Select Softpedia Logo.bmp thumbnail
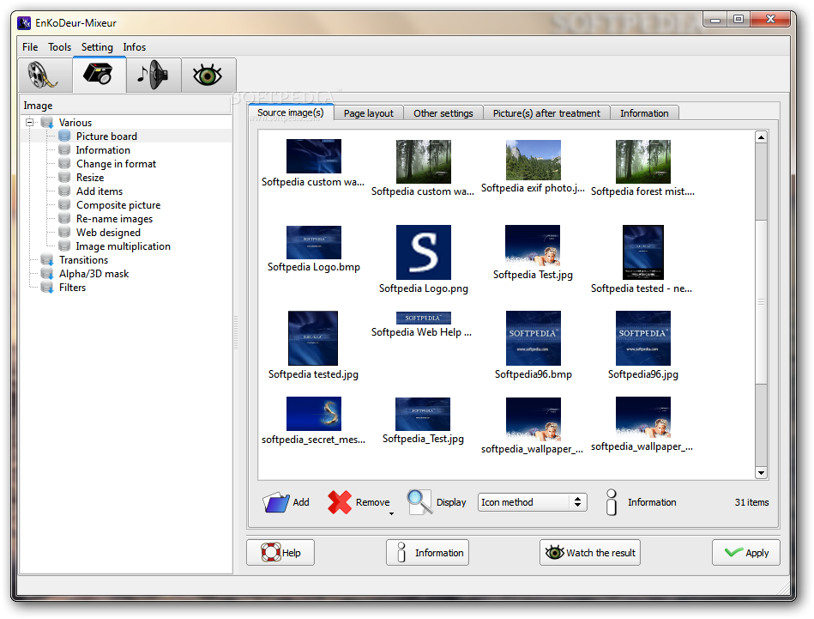This screenshot has width=814, height=619. [x=314, y=242]
